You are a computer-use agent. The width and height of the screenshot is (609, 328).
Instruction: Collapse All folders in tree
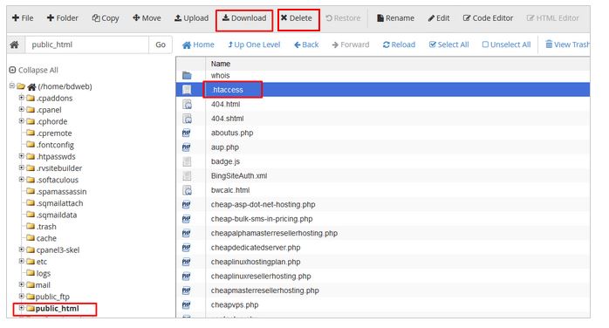(x=33, y=71)
